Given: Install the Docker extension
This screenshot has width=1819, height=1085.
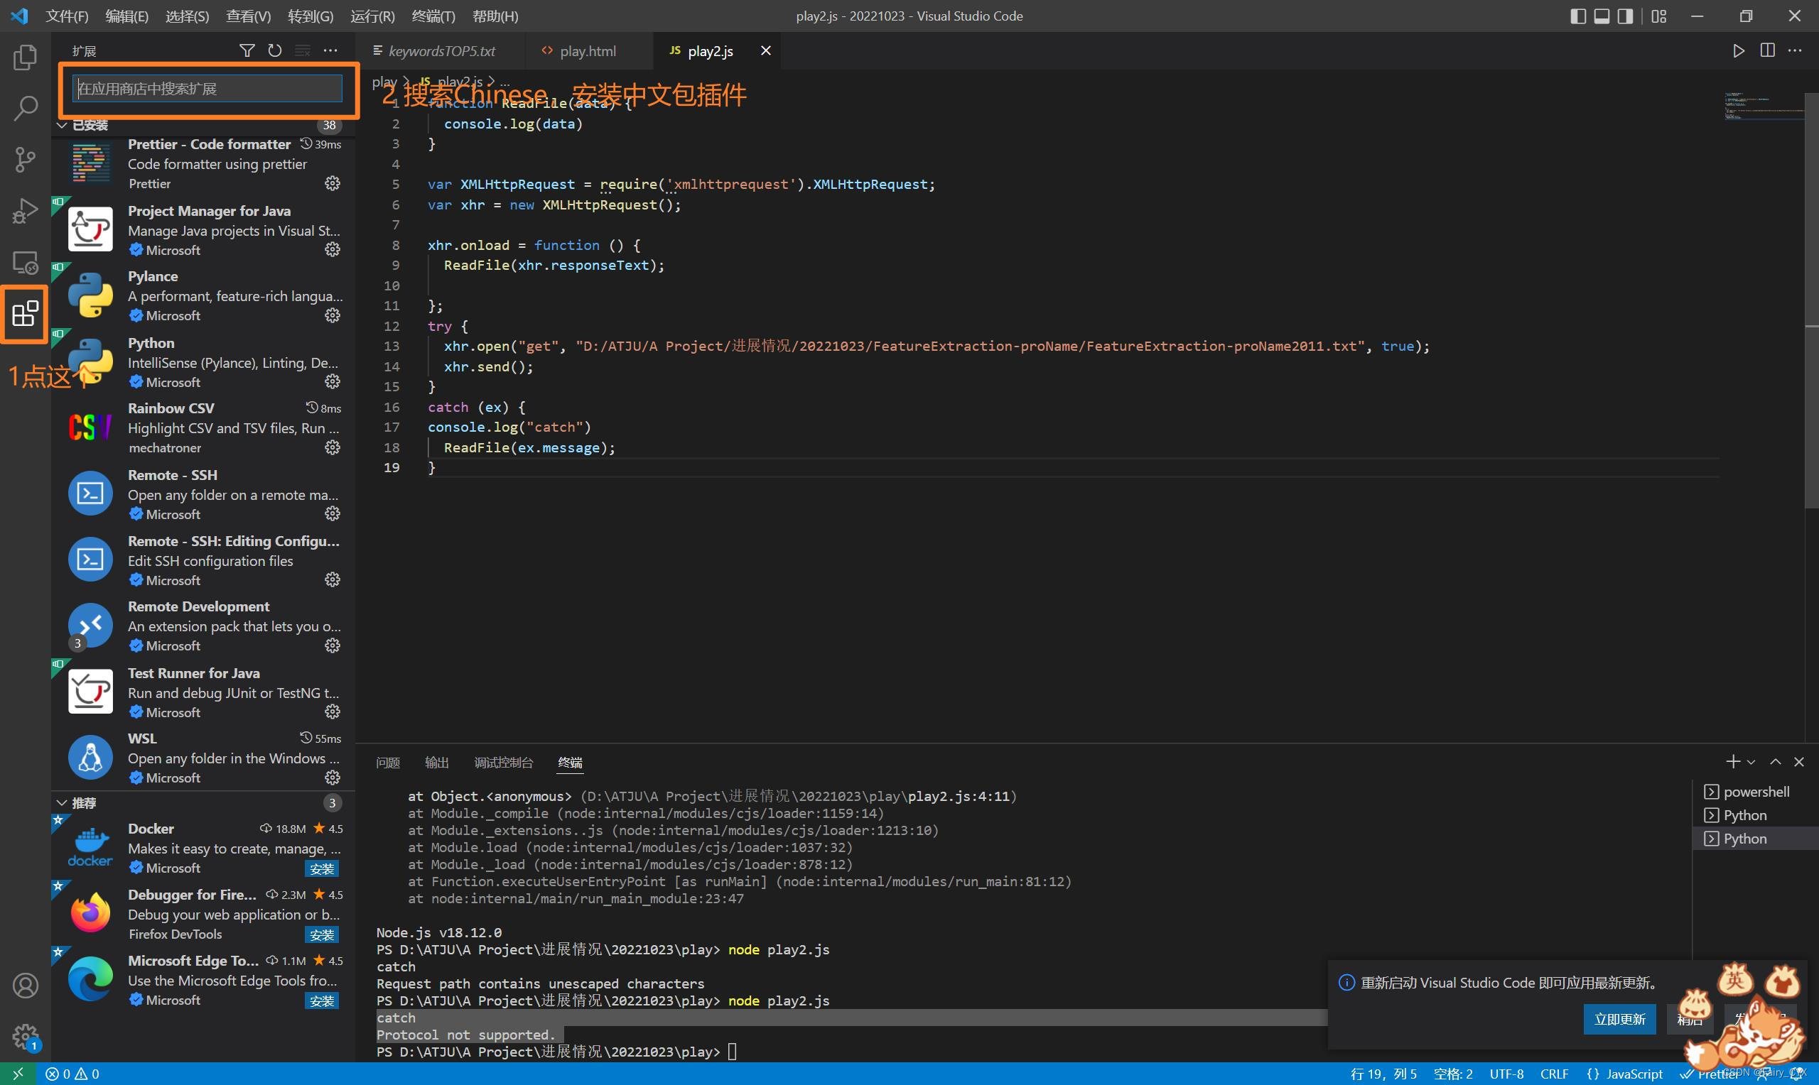Looking at the screenshot, I should 322,868.
